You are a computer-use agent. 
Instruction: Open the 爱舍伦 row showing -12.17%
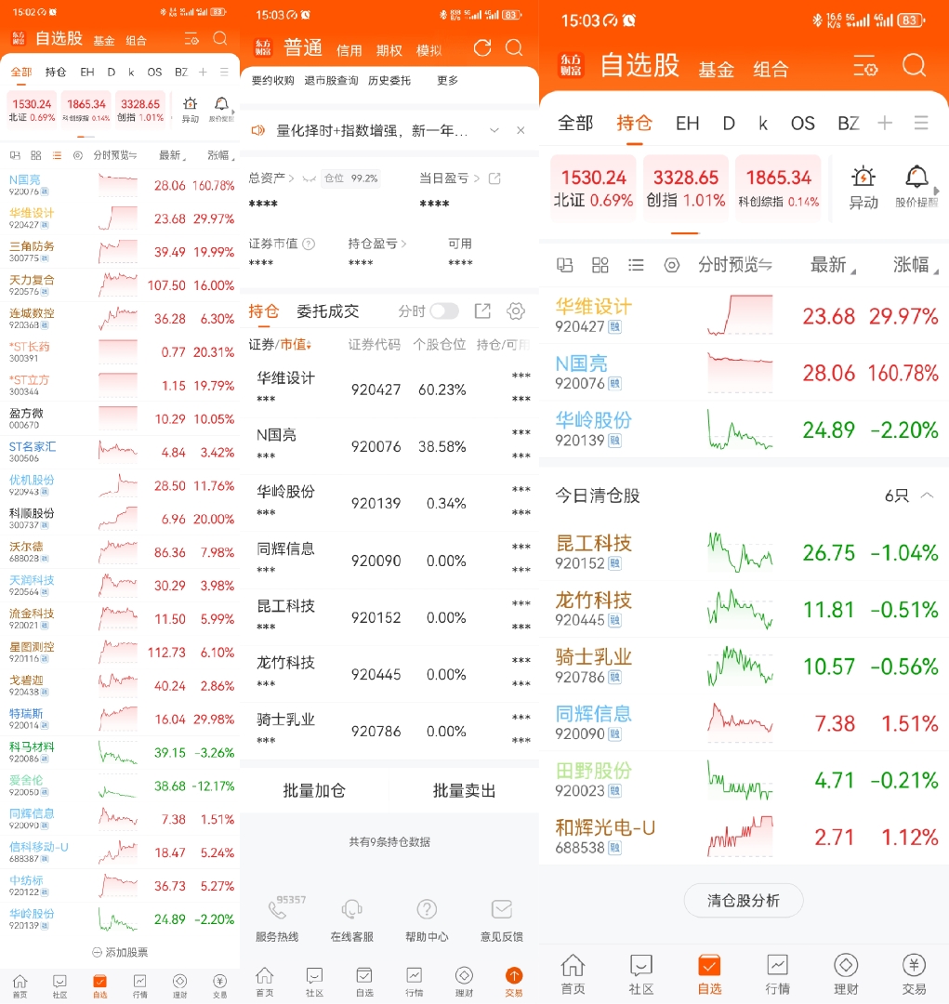(x=120, y=786)
